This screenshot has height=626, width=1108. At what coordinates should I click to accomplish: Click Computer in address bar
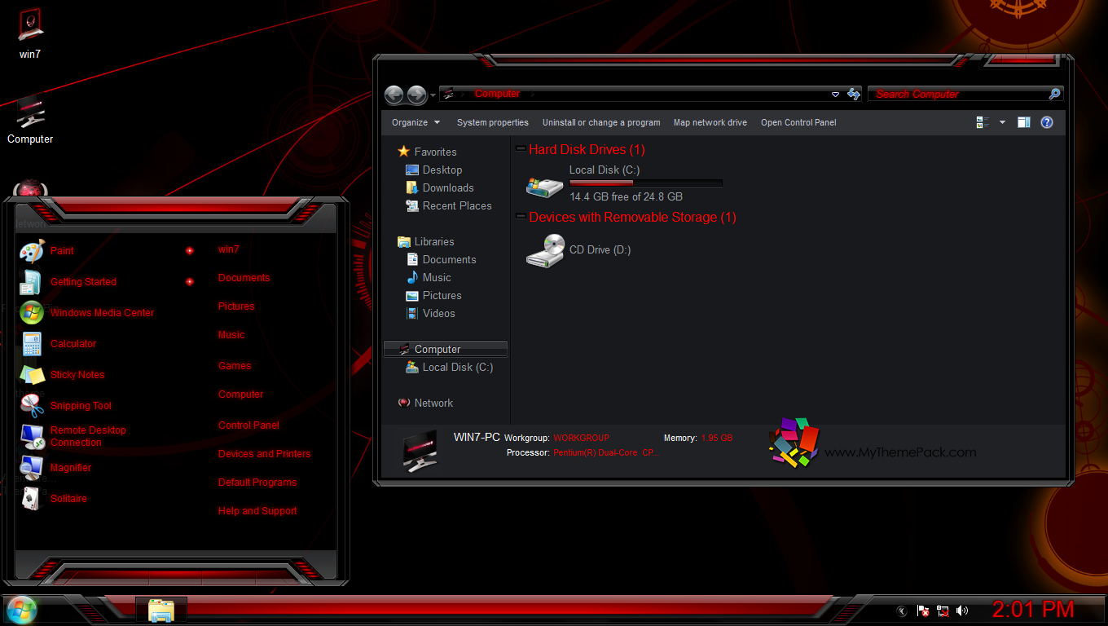click(x=497, y=94)
